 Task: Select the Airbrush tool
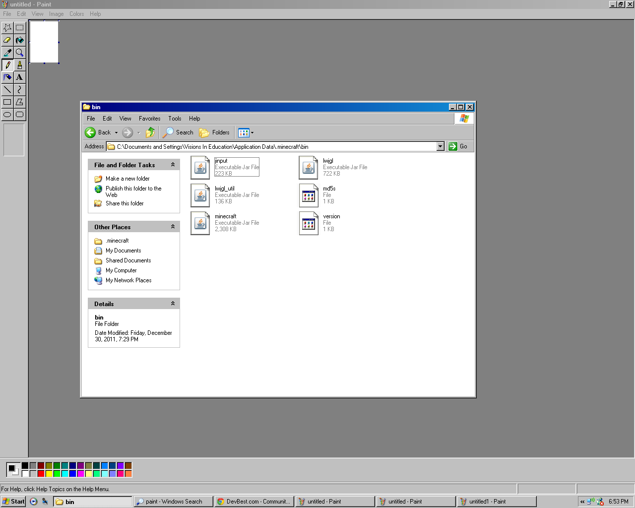click(7, 77)
